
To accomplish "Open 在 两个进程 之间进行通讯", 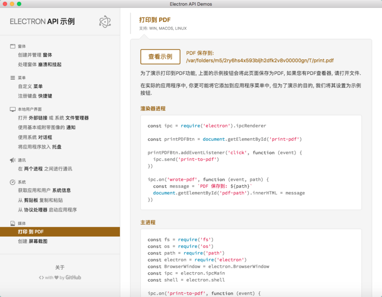I will pos(45,169).
